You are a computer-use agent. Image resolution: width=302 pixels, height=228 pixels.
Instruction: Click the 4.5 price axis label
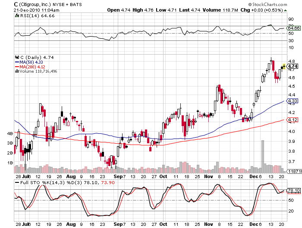[291, 86]
